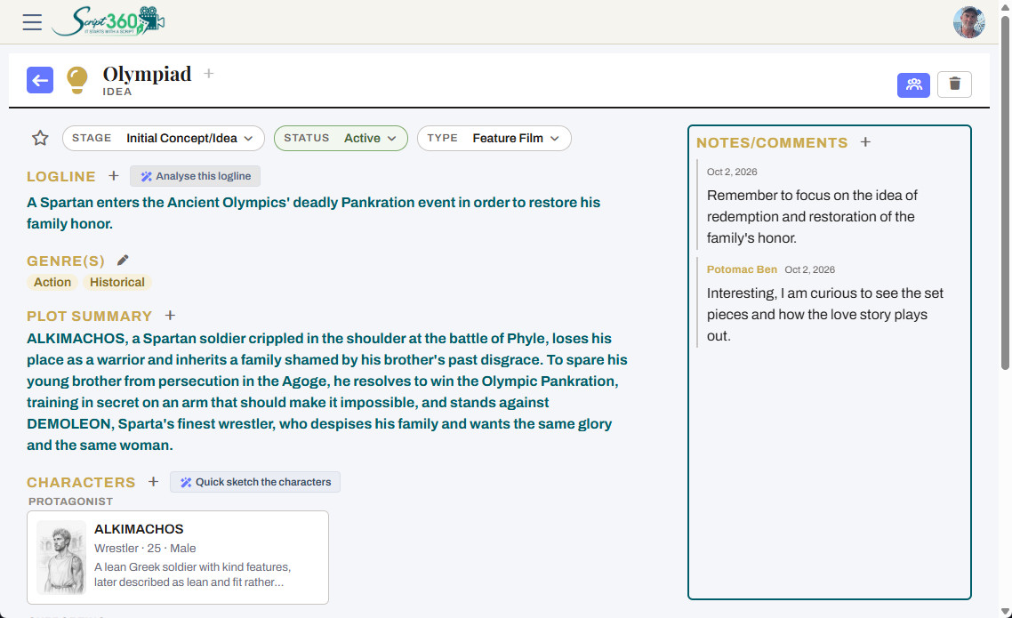The image size is (1012, 618).
Task: Open the Type Feature Film dropdown
Action: [494, 138]
